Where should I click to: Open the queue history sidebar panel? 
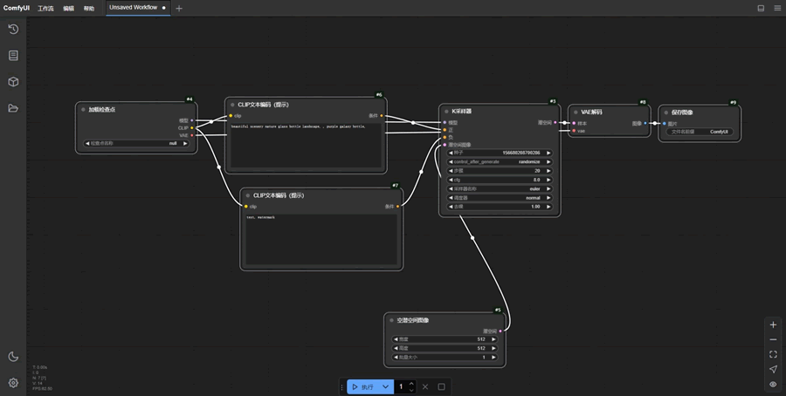pos(13,30)
